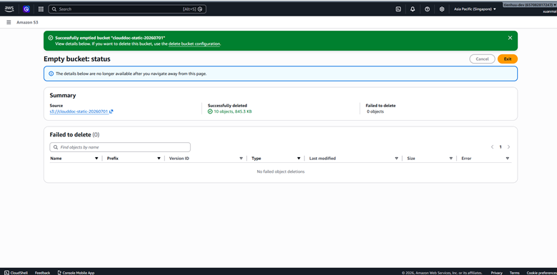Open the help question mark icon
The image size is (557, 275).
(x=427, y=9)
